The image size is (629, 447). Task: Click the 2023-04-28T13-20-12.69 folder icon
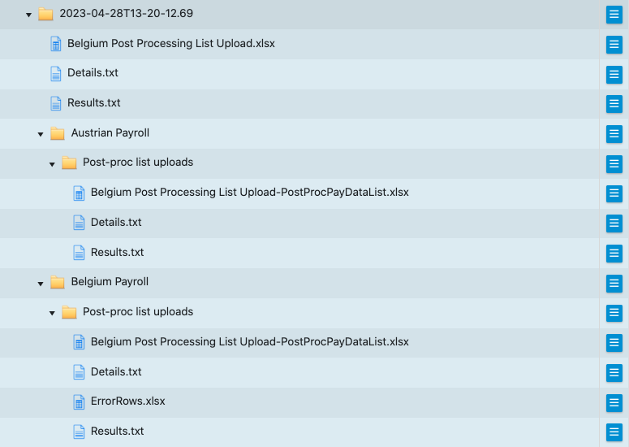[45, 14]
